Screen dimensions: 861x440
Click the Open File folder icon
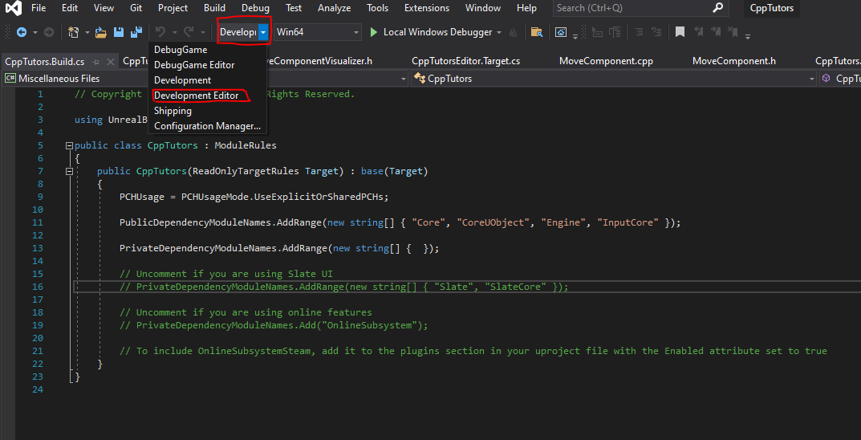[x=101, y=32]
